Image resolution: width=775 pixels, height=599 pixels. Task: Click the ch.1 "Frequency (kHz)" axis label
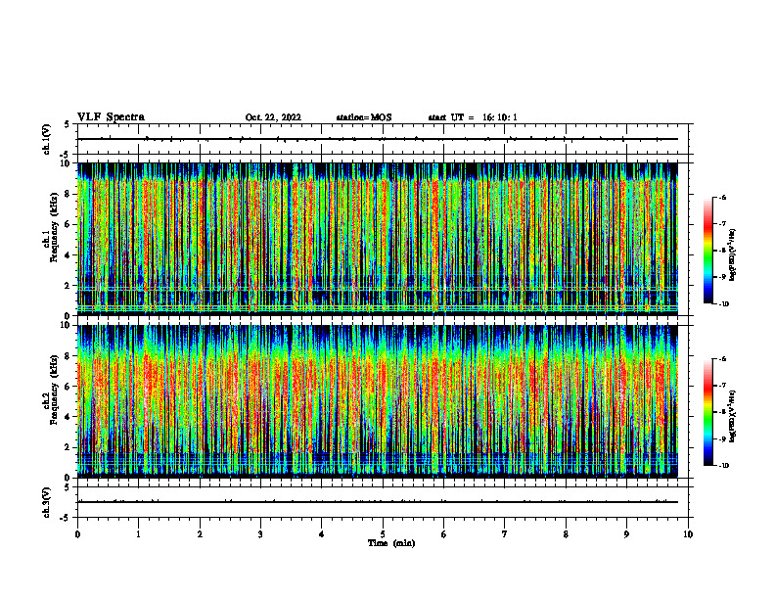[x=54, y=227]
